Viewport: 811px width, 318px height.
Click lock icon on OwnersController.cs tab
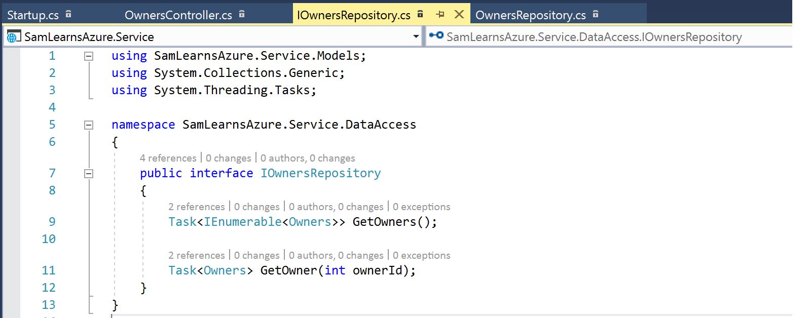[242, 15]
